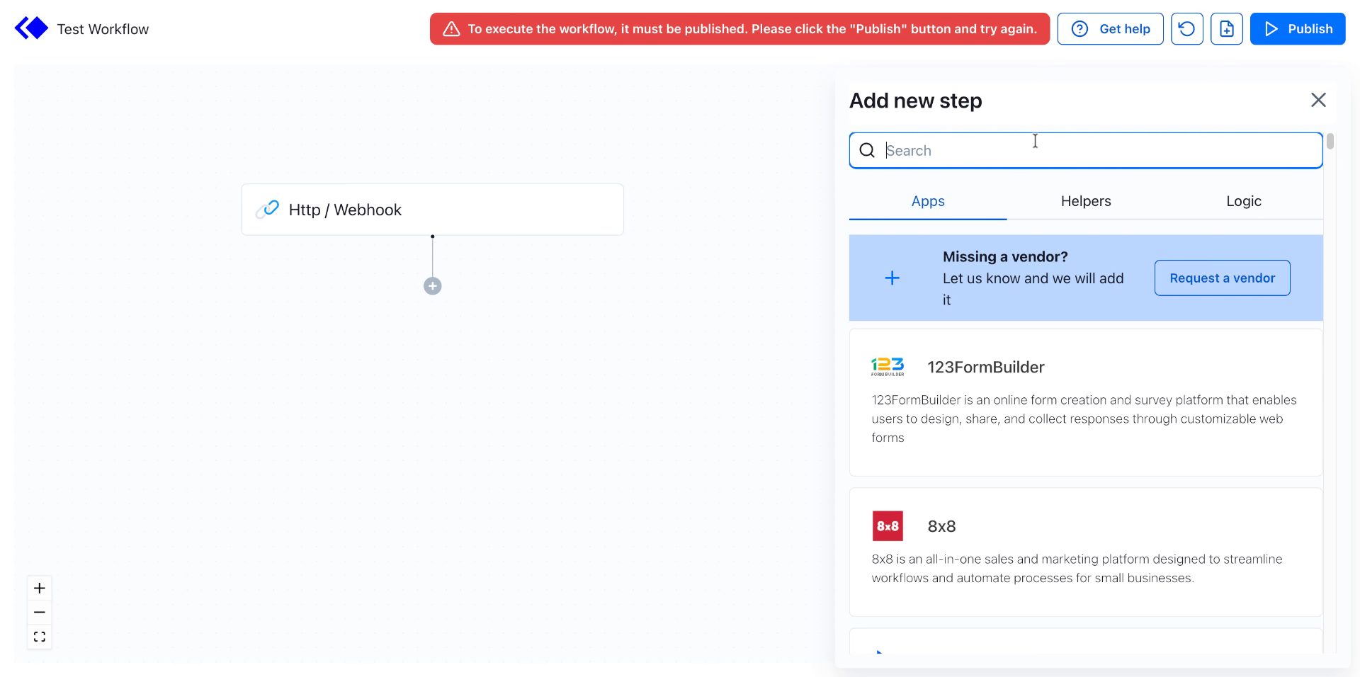1360x677 pixels.
Task: Switch to the Logic tab
Action: 1243,201
